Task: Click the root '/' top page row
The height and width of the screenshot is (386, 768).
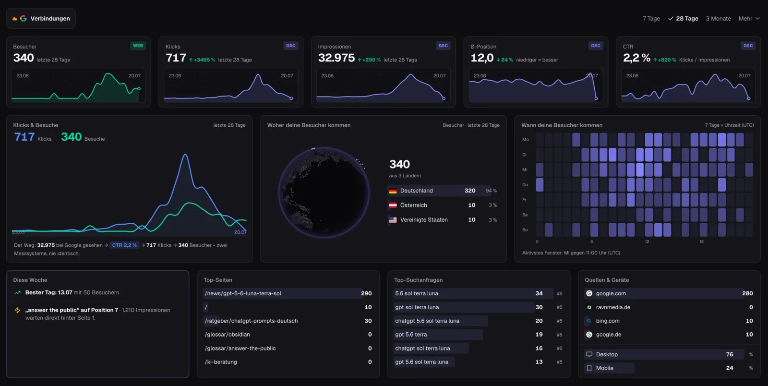Action: click(288, 307)
